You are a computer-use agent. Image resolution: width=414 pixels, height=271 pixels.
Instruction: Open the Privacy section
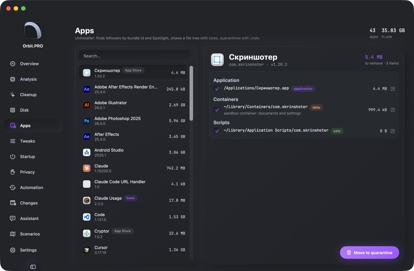tap(33, 172)
